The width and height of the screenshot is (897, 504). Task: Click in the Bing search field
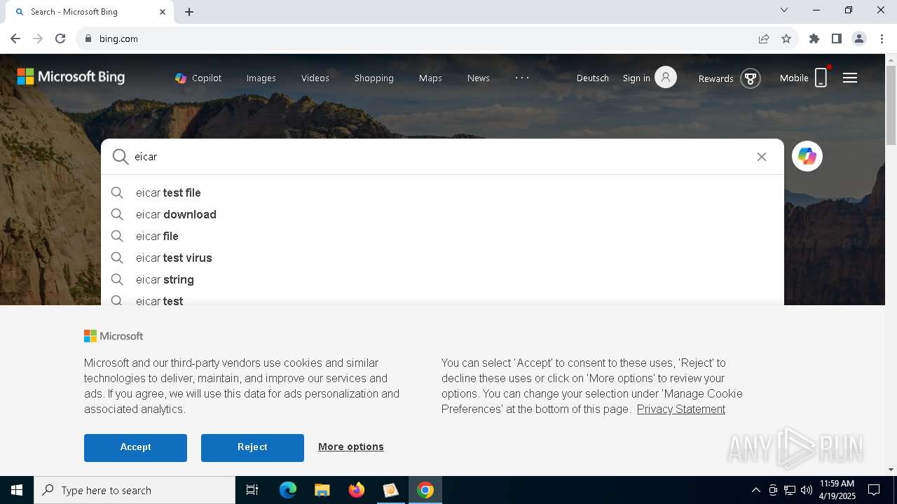(x=441, y=157)
